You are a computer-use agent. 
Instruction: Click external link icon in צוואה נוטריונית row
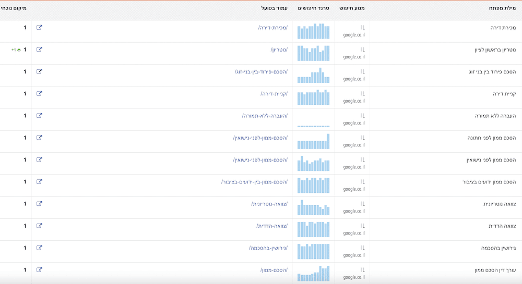pos(39,204)
